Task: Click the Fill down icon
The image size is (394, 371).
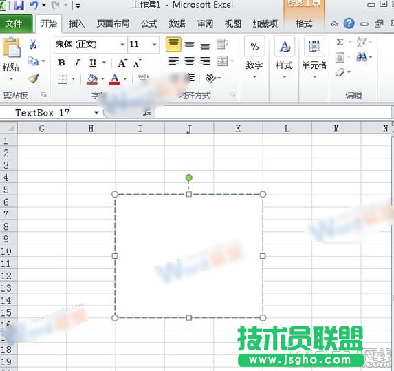Action: [x=340, y=57]
